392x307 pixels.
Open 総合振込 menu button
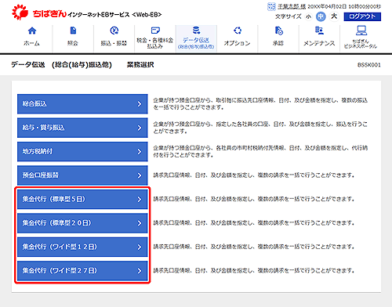(82, 104)
